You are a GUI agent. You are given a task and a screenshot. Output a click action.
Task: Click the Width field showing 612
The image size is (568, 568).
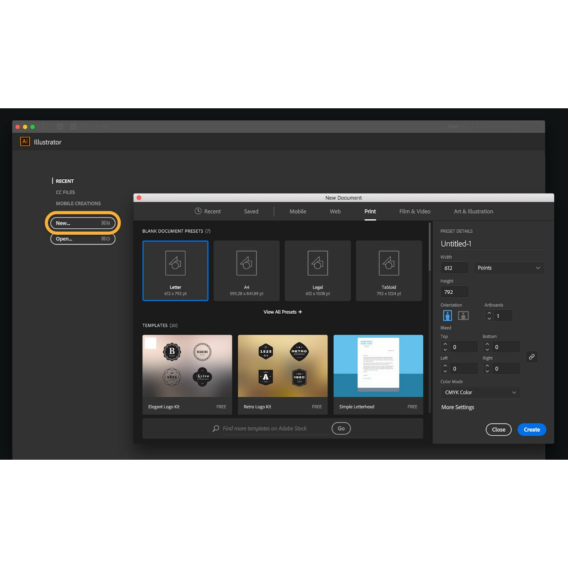click(x=455, y=268)
